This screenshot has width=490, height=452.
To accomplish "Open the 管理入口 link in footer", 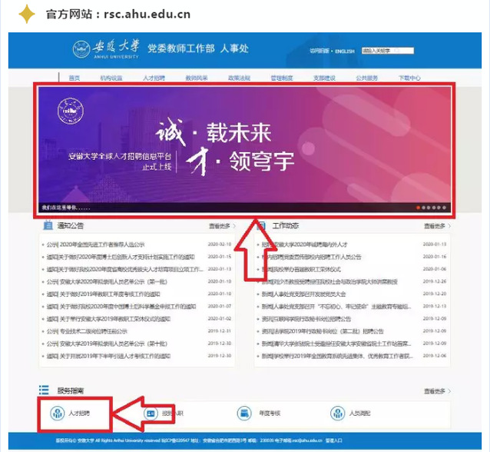I will coord(334,440).
